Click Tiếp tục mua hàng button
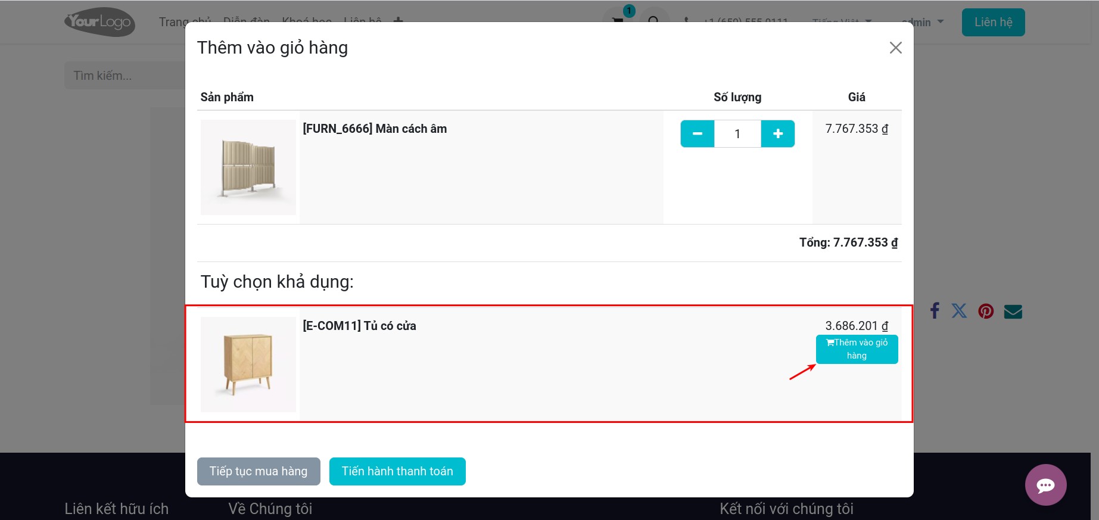Viewport: 1099px width, 520px height. tap(259, 471)
